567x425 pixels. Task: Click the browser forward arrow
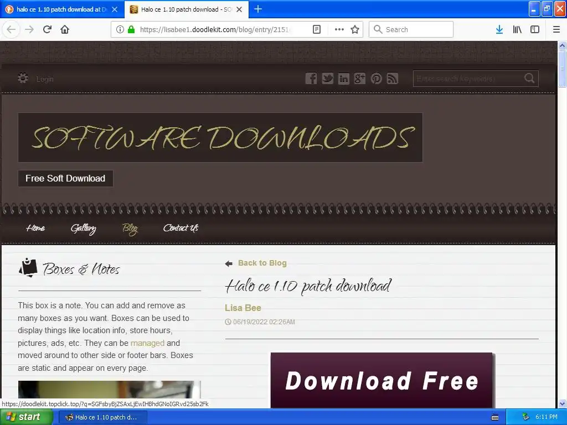point(29,29)
